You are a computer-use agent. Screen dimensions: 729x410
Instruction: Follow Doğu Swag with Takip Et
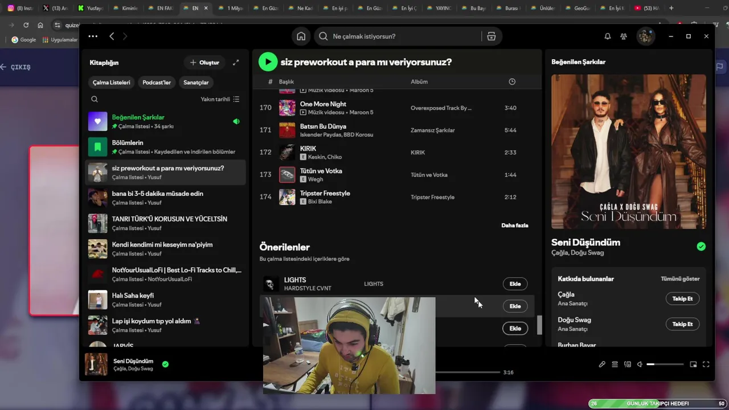point(682,324)
